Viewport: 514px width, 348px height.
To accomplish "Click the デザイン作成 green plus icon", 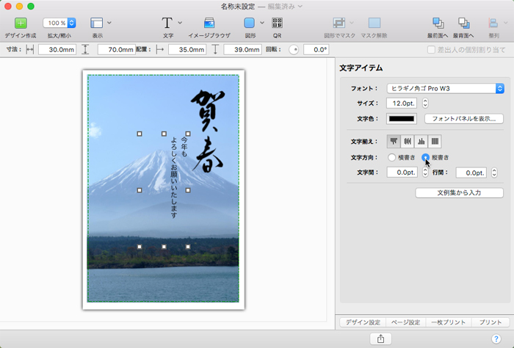I will 20,23.
